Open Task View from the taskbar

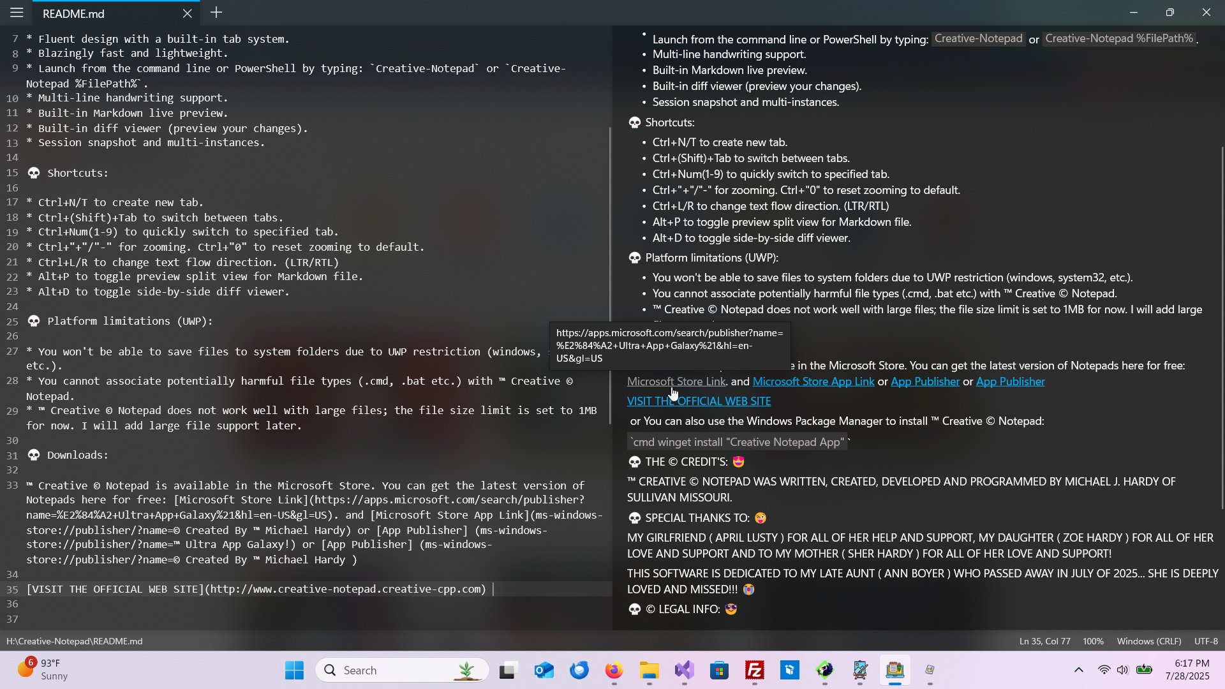point(508,670)
